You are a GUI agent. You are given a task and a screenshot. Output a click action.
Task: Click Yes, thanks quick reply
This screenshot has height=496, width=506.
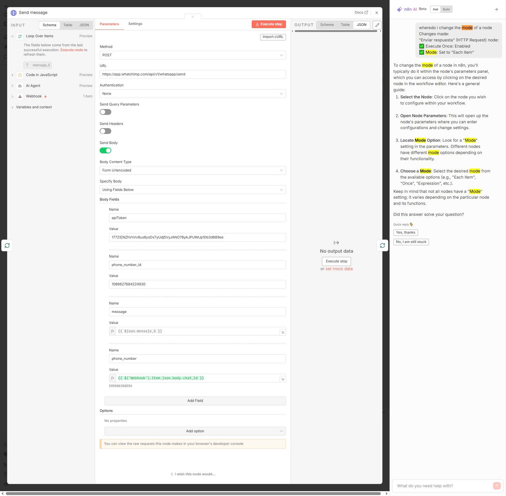point(406,233)
